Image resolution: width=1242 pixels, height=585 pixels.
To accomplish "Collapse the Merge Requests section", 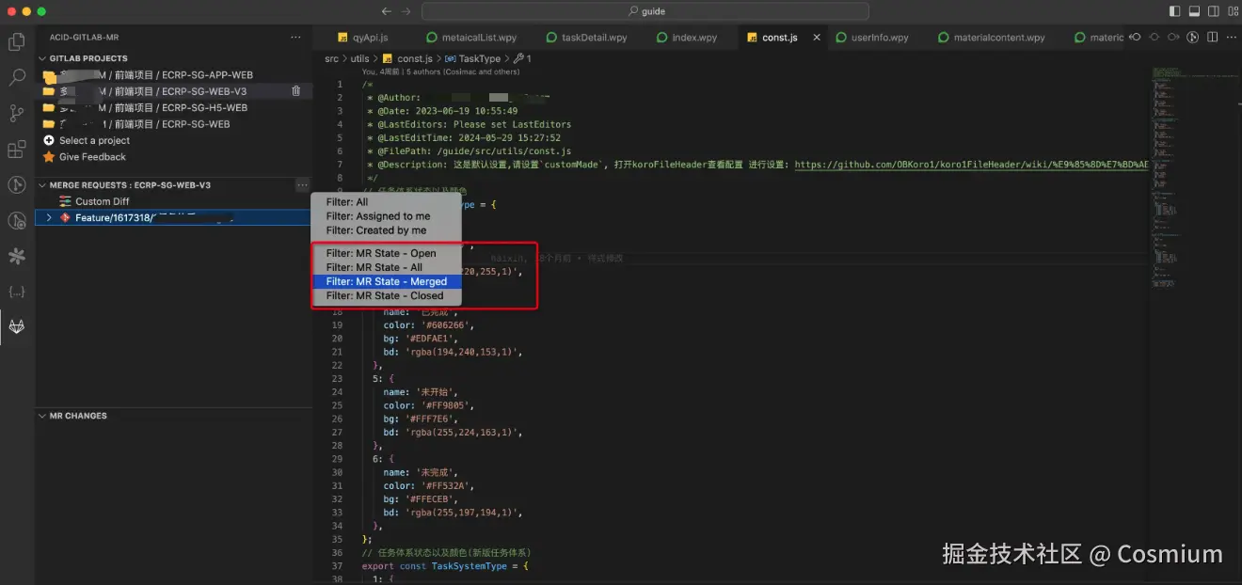I will (42, 185).
